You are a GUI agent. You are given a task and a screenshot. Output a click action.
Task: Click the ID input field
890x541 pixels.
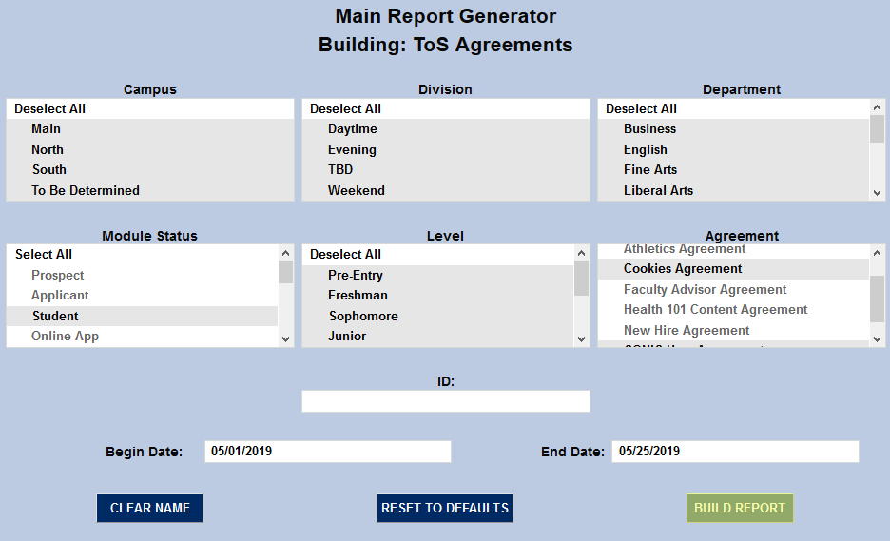coord(445,401)
